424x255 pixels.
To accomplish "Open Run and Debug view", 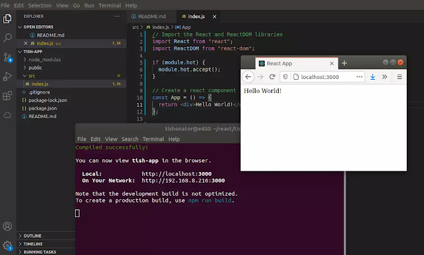I will [7, 76].
